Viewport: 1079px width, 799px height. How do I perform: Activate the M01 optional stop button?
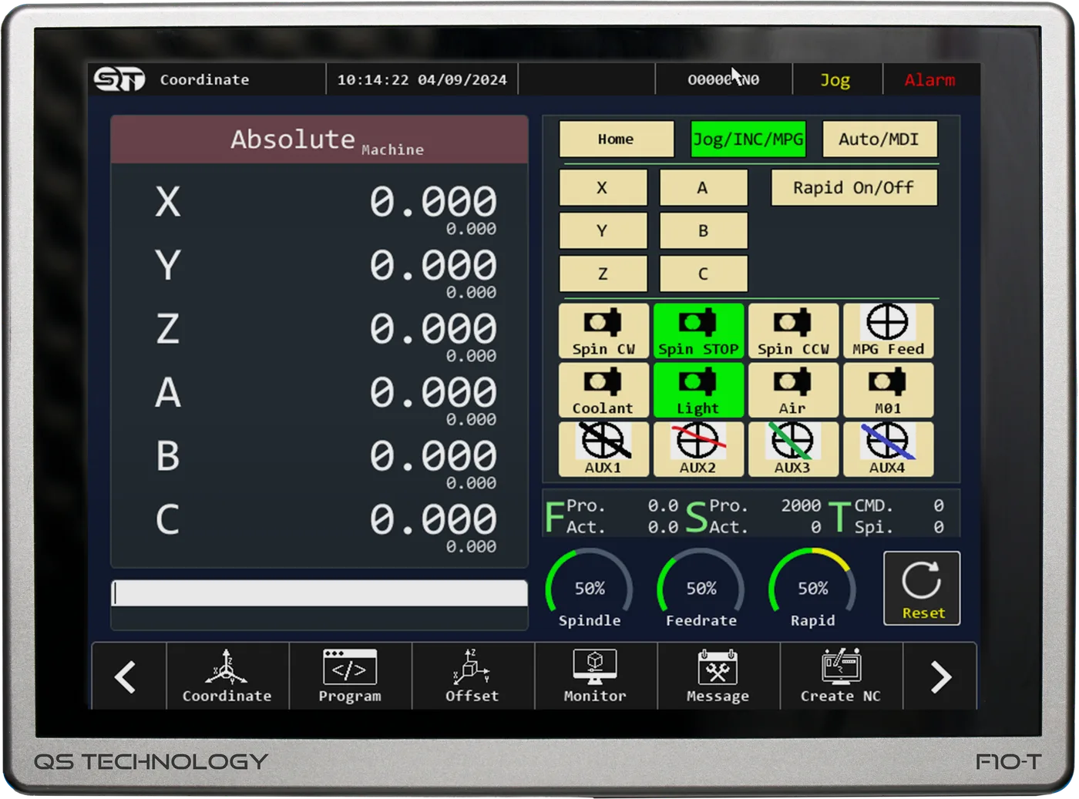tap(888, 391)
